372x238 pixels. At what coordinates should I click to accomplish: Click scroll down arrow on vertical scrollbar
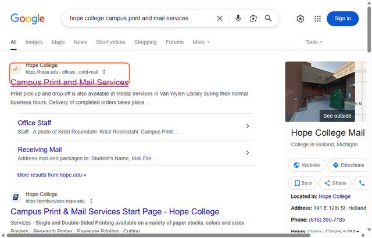(x=369, y=229)
